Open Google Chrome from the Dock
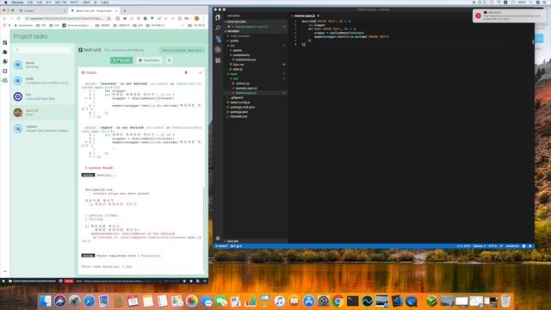 [x=337, y=301]
